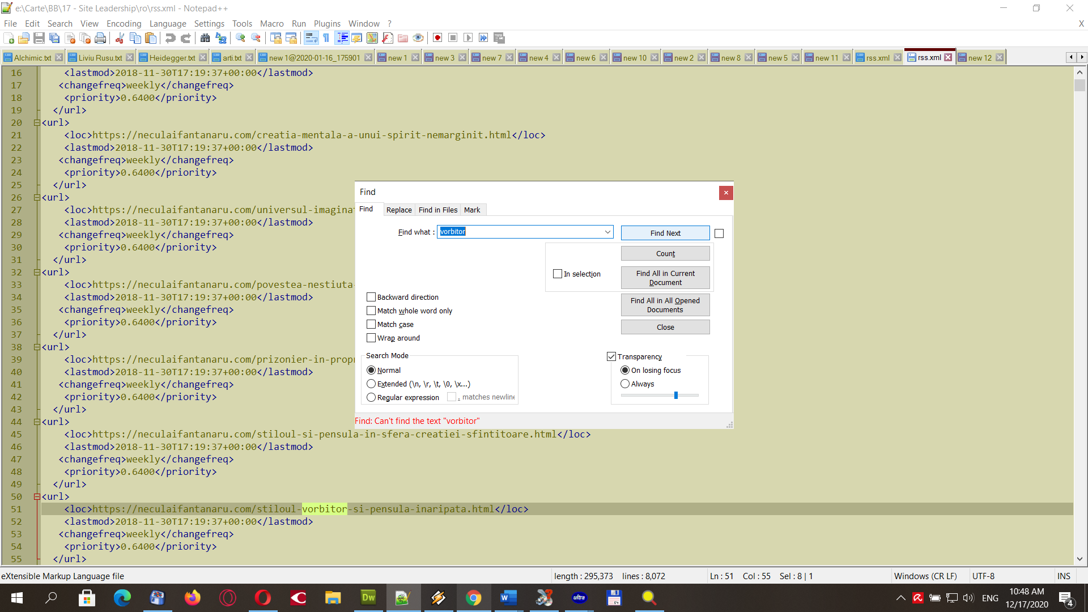The height and width of the screenshot is (612, 1088).
Task: Click the Open file toolbar icon
Action: click(24, 38)
